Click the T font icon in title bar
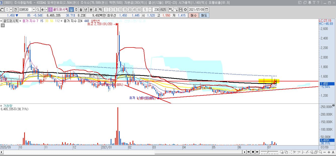 tap(314, 3)
